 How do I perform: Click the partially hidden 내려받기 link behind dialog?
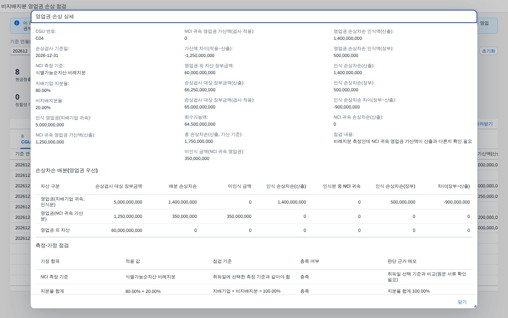coord(485,124)
